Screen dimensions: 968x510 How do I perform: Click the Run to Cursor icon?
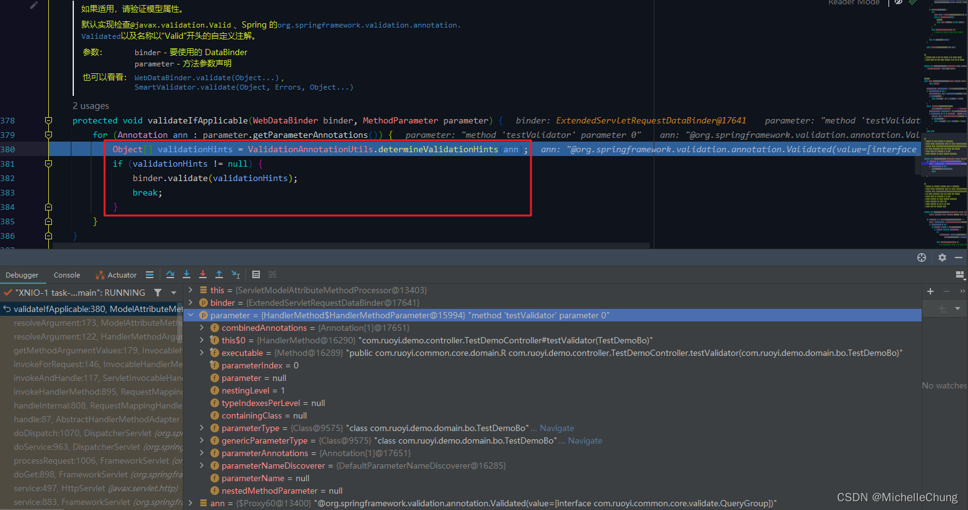point(235,274)
